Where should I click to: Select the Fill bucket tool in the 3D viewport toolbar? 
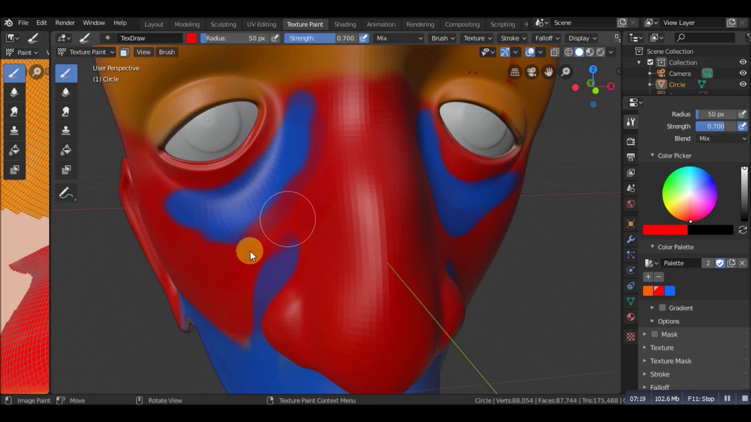pyautogui.click(x=66, y=150)
